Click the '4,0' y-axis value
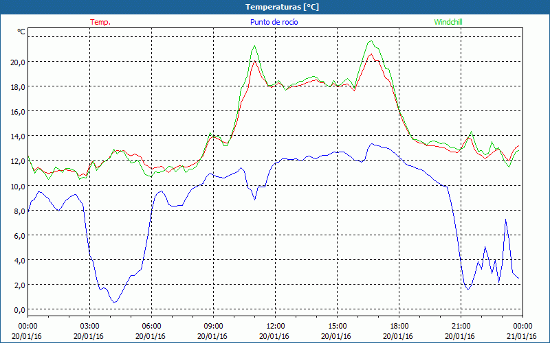The height and width of the screenshot is (343, 550). point(19,261)
